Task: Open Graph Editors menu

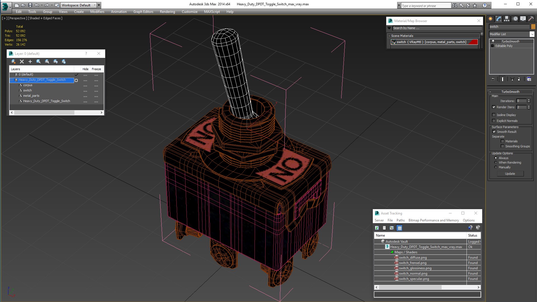Action: 143,12
